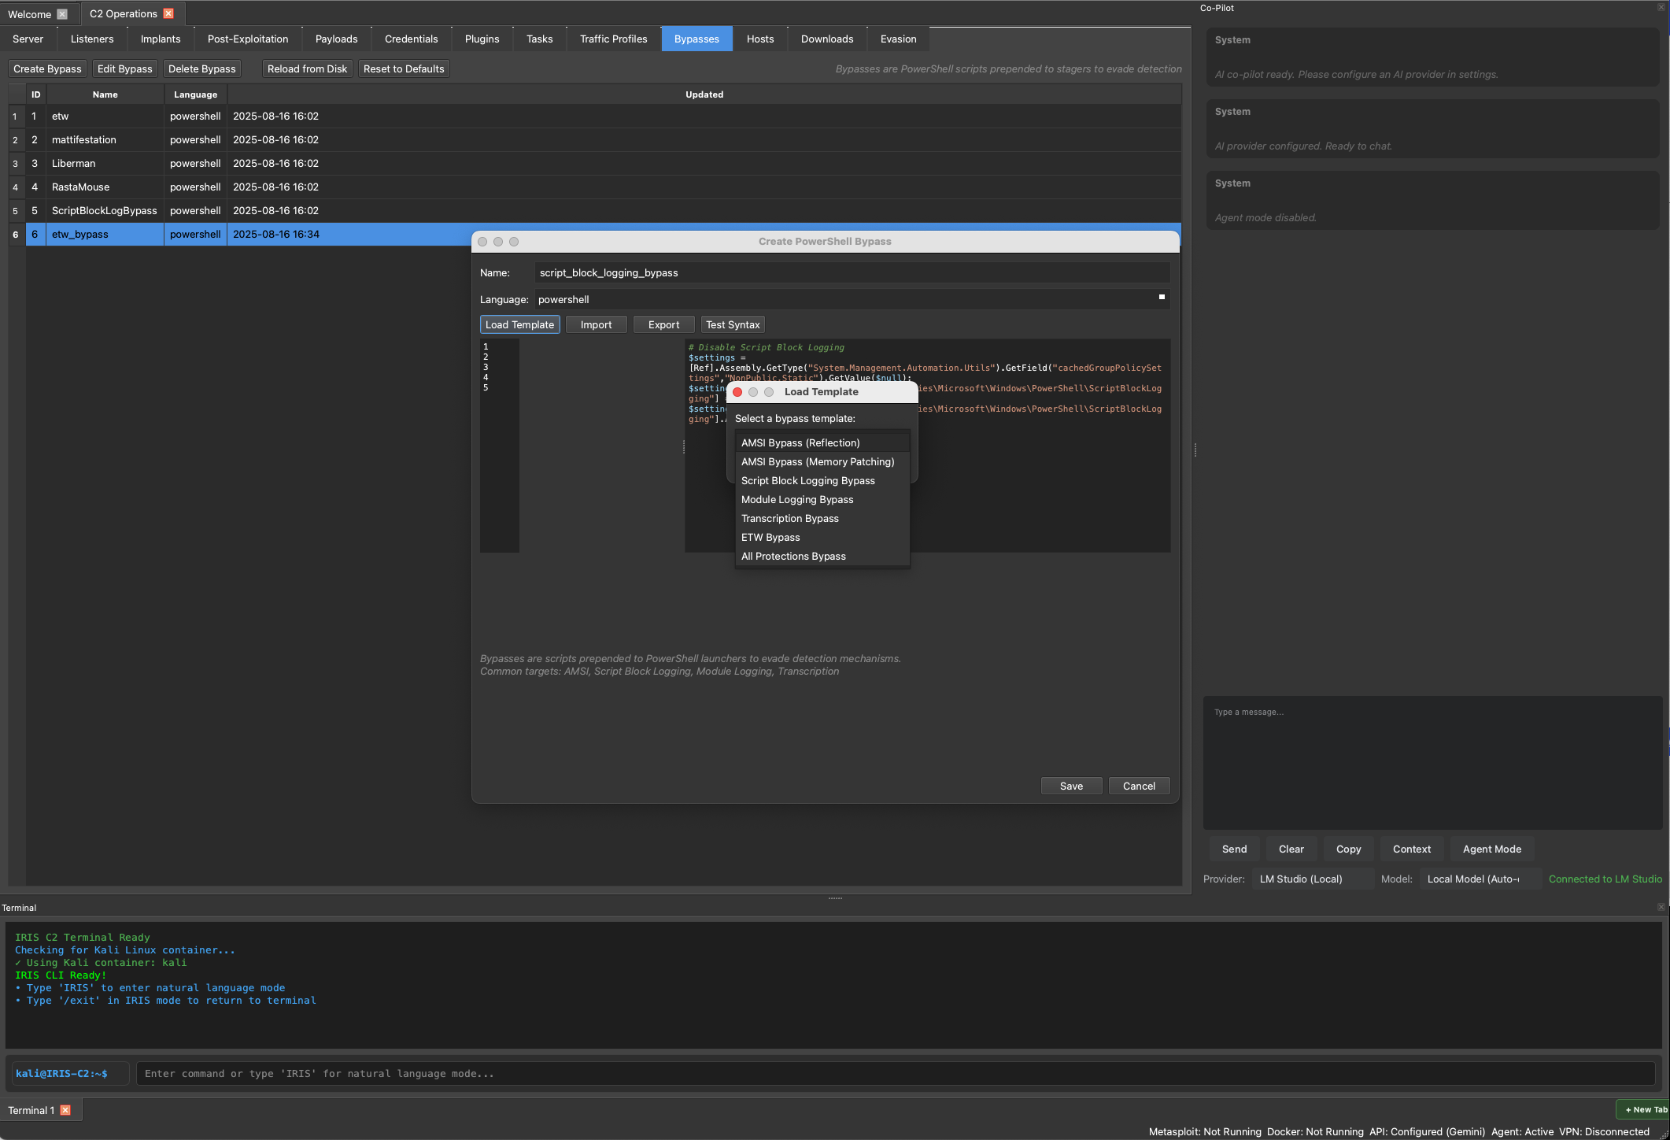Open the Tasks tab
The width and height of the screenshot is (1670, 1140).
click(x=539, y=39)
